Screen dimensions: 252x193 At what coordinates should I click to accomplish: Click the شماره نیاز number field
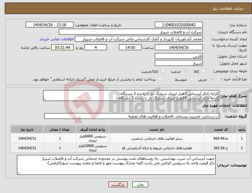click(179, 25)
